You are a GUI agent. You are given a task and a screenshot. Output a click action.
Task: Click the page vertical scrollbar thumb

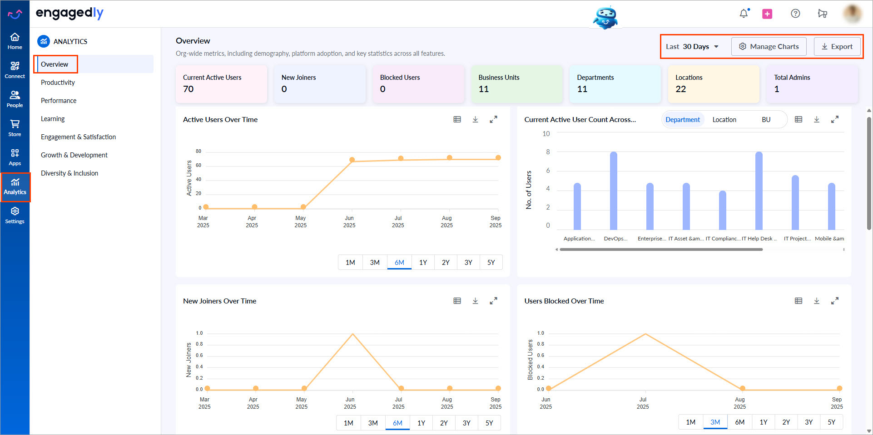click(x=869, y=172)
